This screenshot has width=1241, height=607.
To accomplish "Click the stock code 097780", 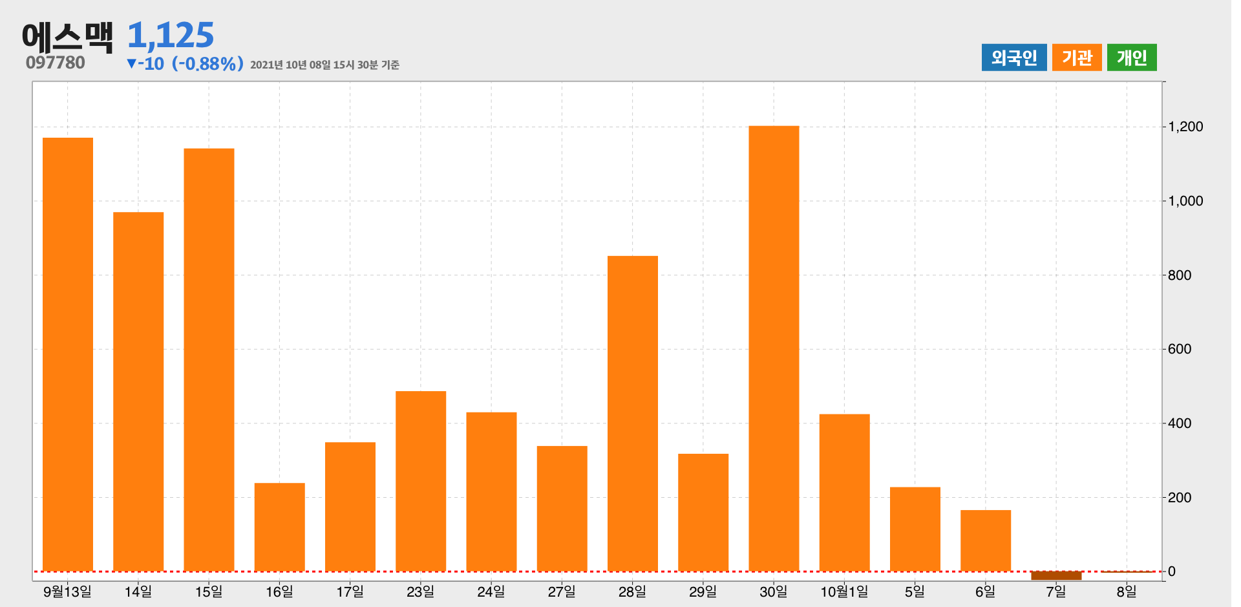I will tap(56, 63).
